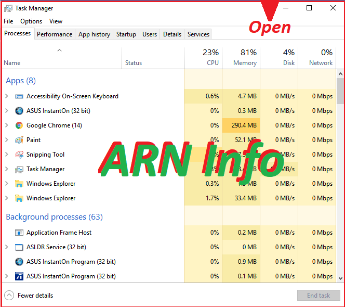Expand the Google Chrome (14) process group

[7, 125]
